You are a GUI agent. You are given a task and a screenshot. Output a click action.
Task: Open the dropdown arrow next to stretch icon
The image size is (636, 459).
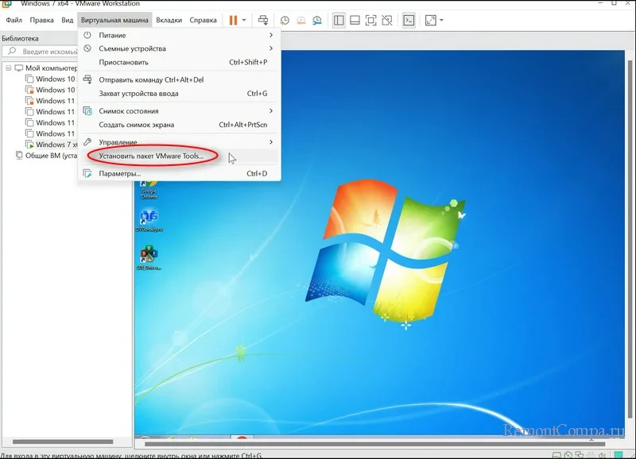click(442, 21)
